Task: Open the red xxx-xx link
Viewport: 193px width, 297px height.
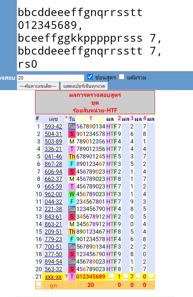Action: pyautogui.click(x=53, y=277)
